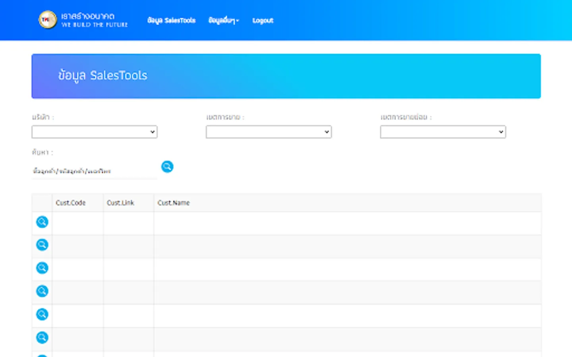Screen dimensions: 572x357
Task: Click the search magnifier beside the ค้นหา field
Action: coord(167,167)
